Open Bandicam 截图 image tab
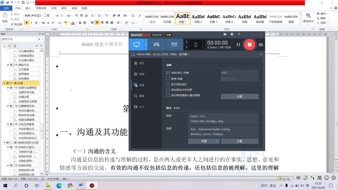The width and height of the screenshot is (338, 190). point(139,96)
